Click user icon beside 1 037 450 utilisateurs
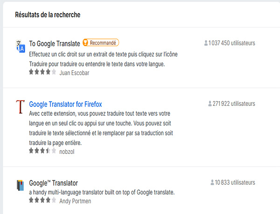This screenshot has width=280, height=214. click(x=206, y=43)
